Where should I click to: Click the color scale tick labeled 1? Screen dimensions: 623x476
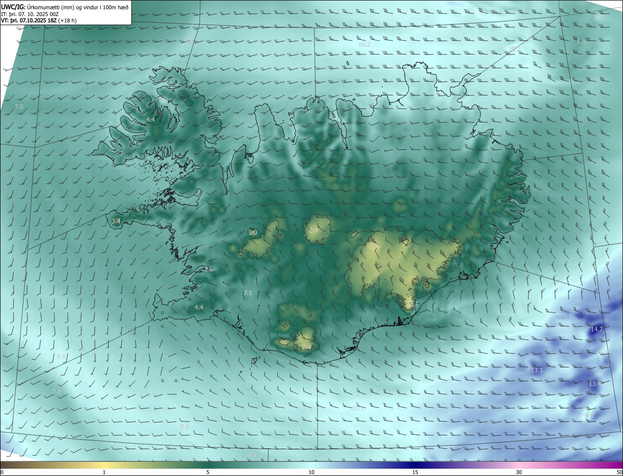click(x=104, y=473)
